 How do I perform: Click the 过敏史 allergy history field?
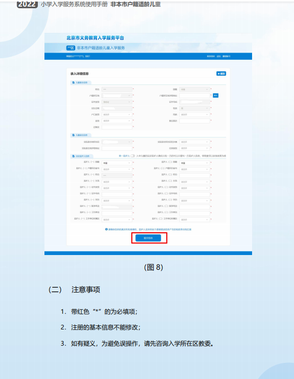click(117, 127)
